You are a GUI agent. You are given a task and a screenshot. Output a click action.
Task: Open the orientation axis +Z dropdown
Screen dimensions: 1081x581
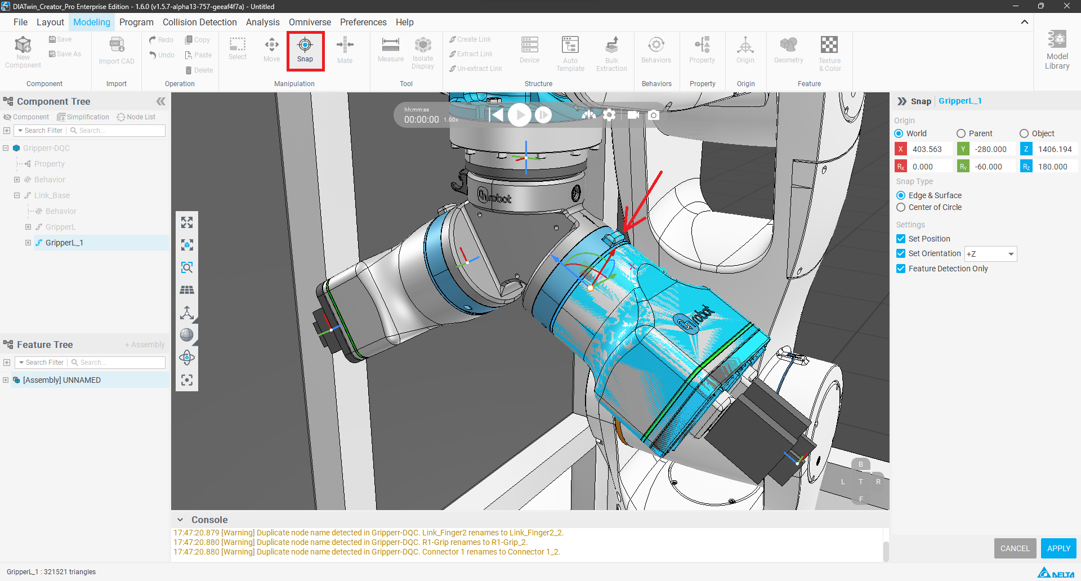[991, 254]
